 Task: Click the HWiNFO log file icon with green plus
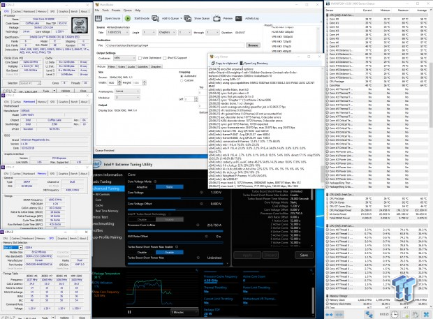405,314
